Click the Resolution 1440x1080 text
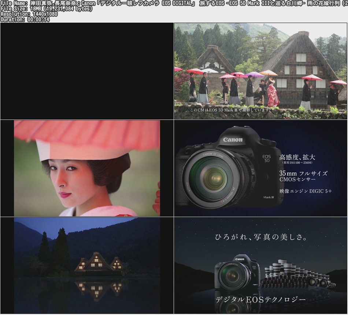This screenshot has width=348, height=315. point(29,14)
